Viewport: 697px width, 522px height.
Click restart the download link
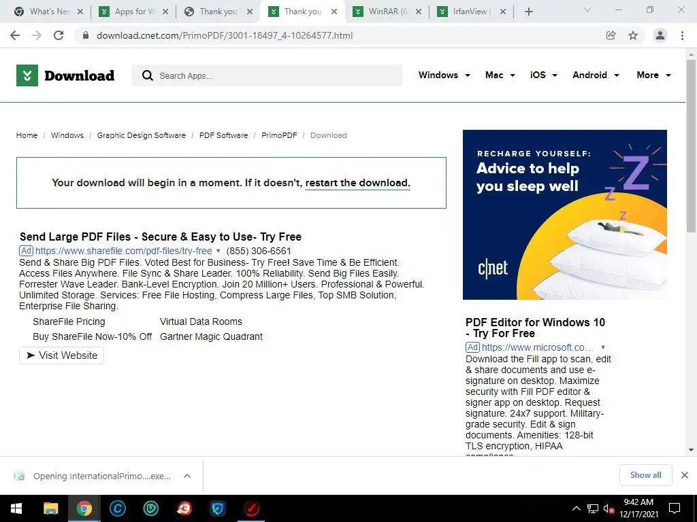pos(358,183)
